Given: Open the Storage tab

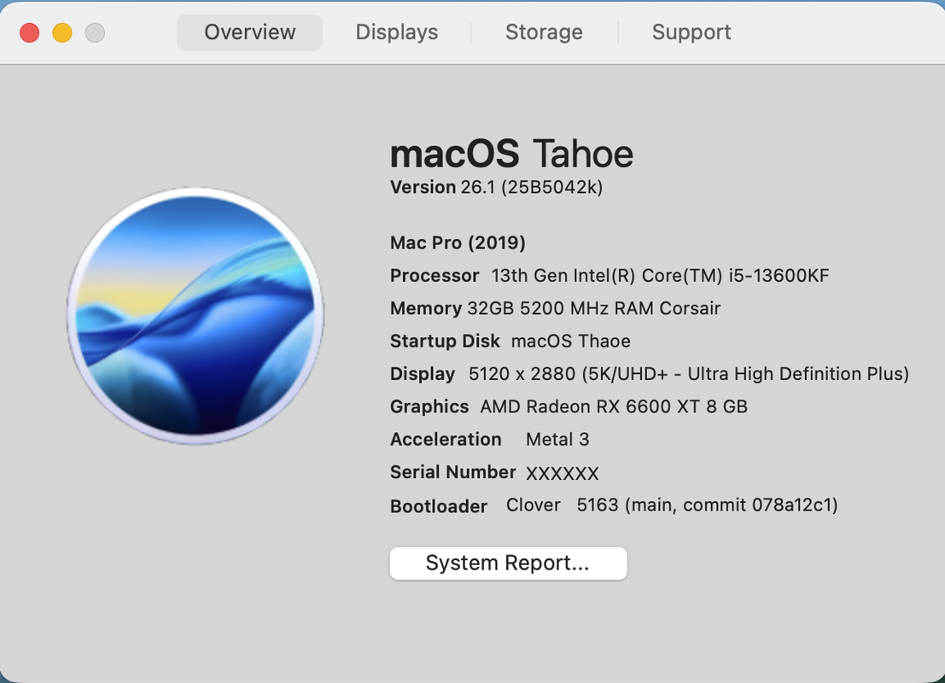Looking at the screenshot, I should (x=544, y=32).
